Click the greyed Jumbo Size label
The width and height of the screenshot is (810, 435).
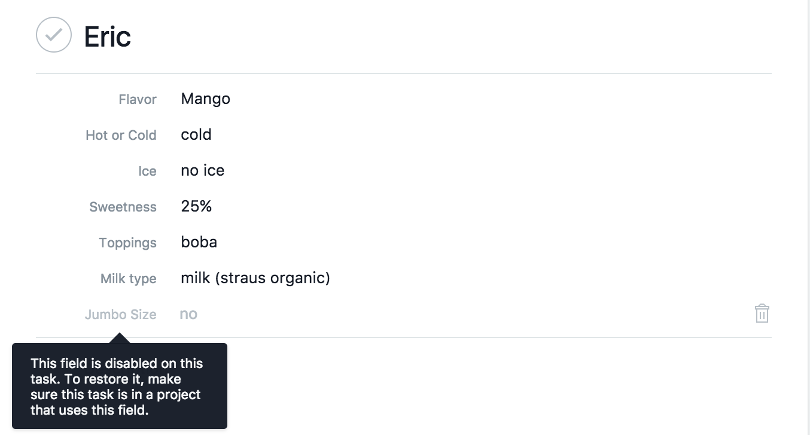click(x=120, y=314)
